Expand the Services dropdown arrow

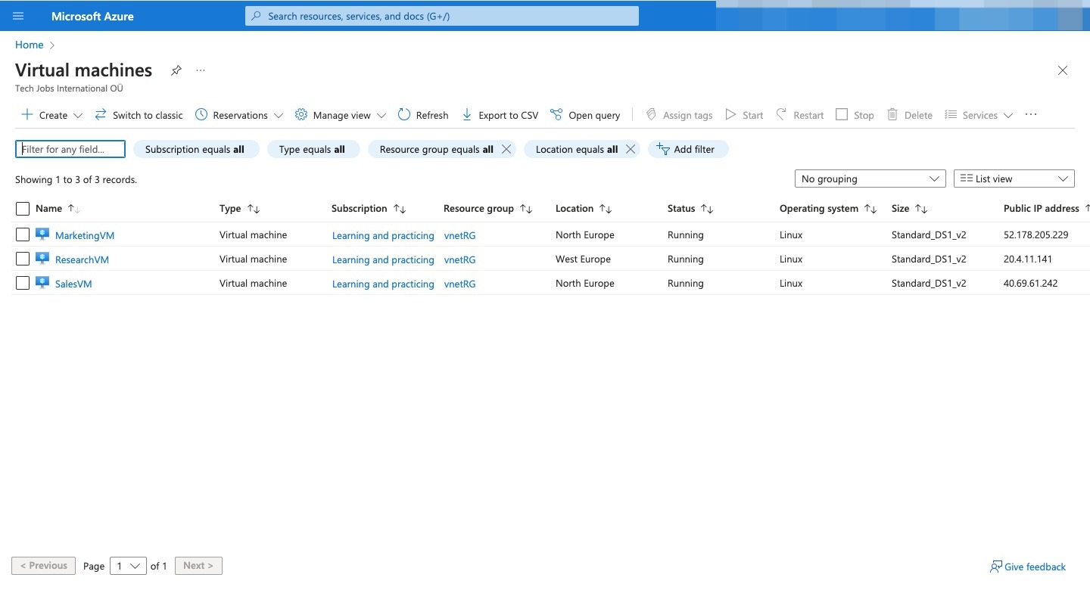1008,116
